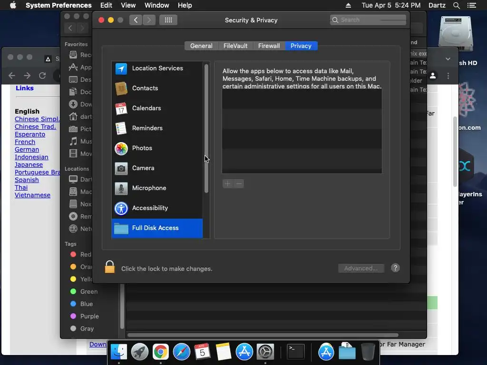Open the Vietnamese language link in browser

point(32,195)
